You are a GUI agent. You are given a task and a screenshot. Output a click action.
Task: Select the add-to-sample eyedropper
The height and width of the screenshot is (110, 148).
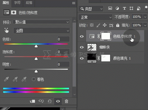15,79
